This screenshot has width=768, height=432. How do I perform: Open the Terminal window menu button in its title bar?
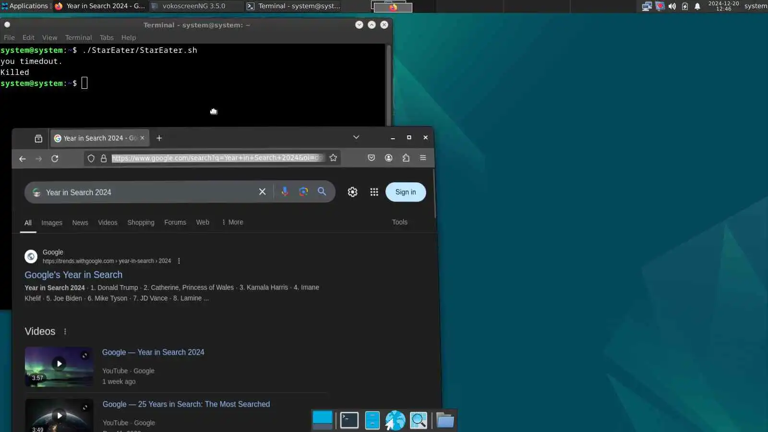[x=7, y=25]
